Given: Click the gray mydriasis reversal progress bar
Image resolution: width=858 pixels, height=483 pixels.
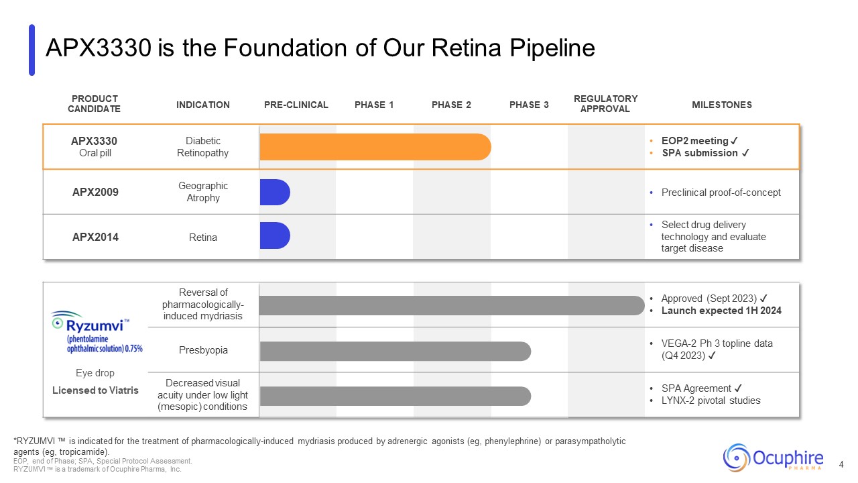Looking at the screenshot, I should pyautogui.click(x=451, y=305).
